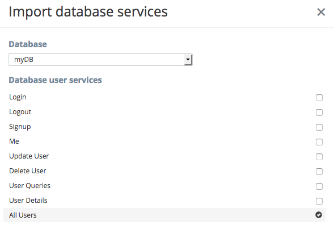Image resolution: width=334 pixels, height=229 pixels.
Task: Click the User Queries label
Action: 30,185
